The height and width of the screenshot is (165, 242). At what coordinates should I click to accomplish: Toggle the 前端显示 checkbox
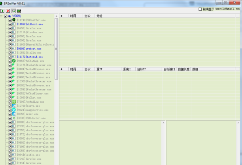(200, 9)
